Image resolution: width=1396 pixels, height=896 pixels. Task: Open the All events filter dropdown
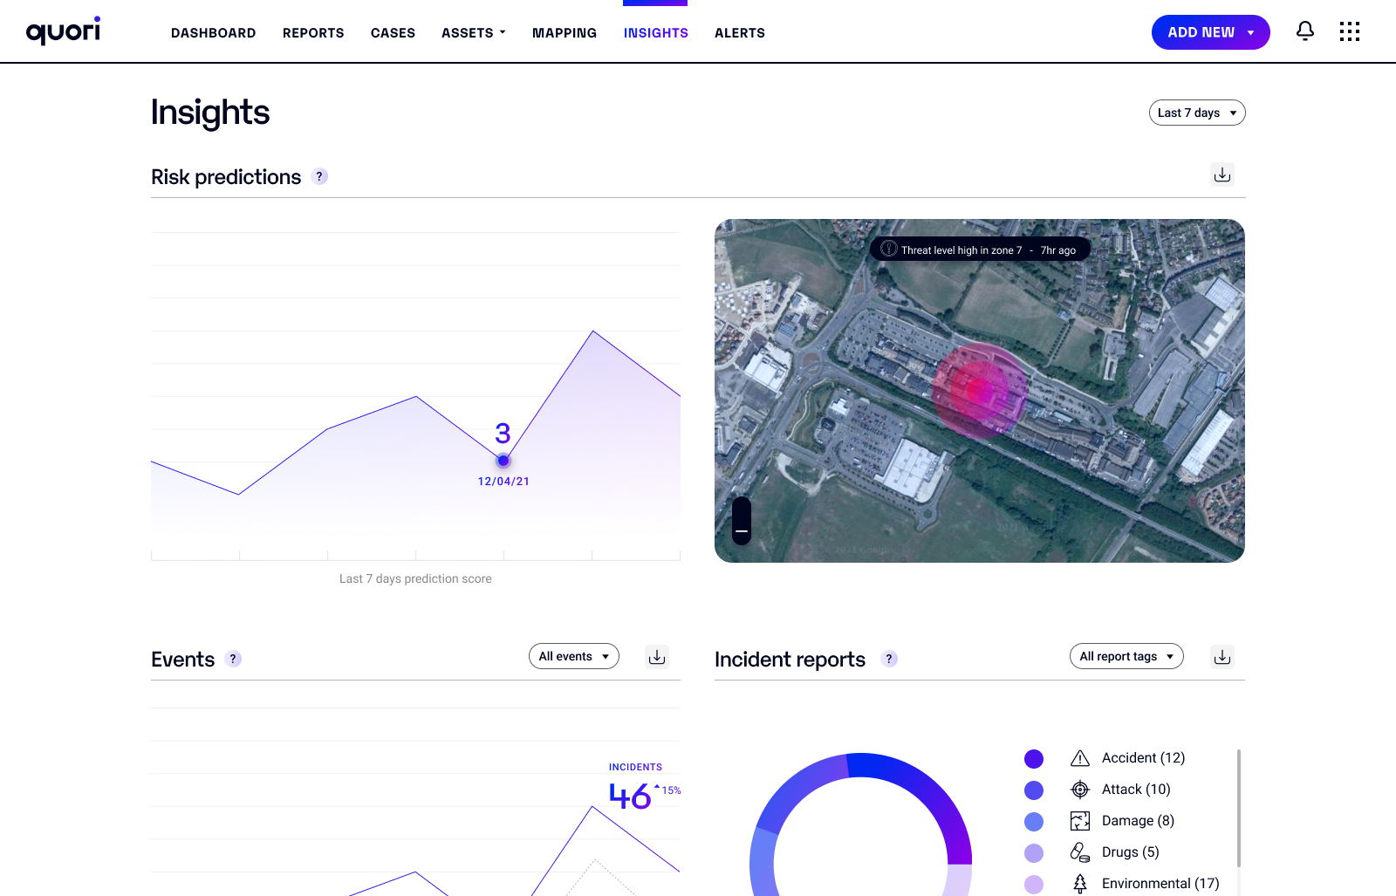(574, 656)
